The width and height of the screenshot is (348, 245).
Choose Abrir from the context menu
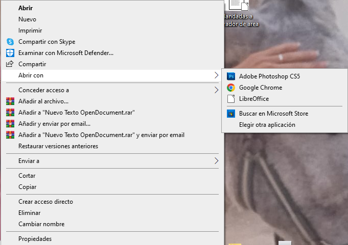(113, 8)
